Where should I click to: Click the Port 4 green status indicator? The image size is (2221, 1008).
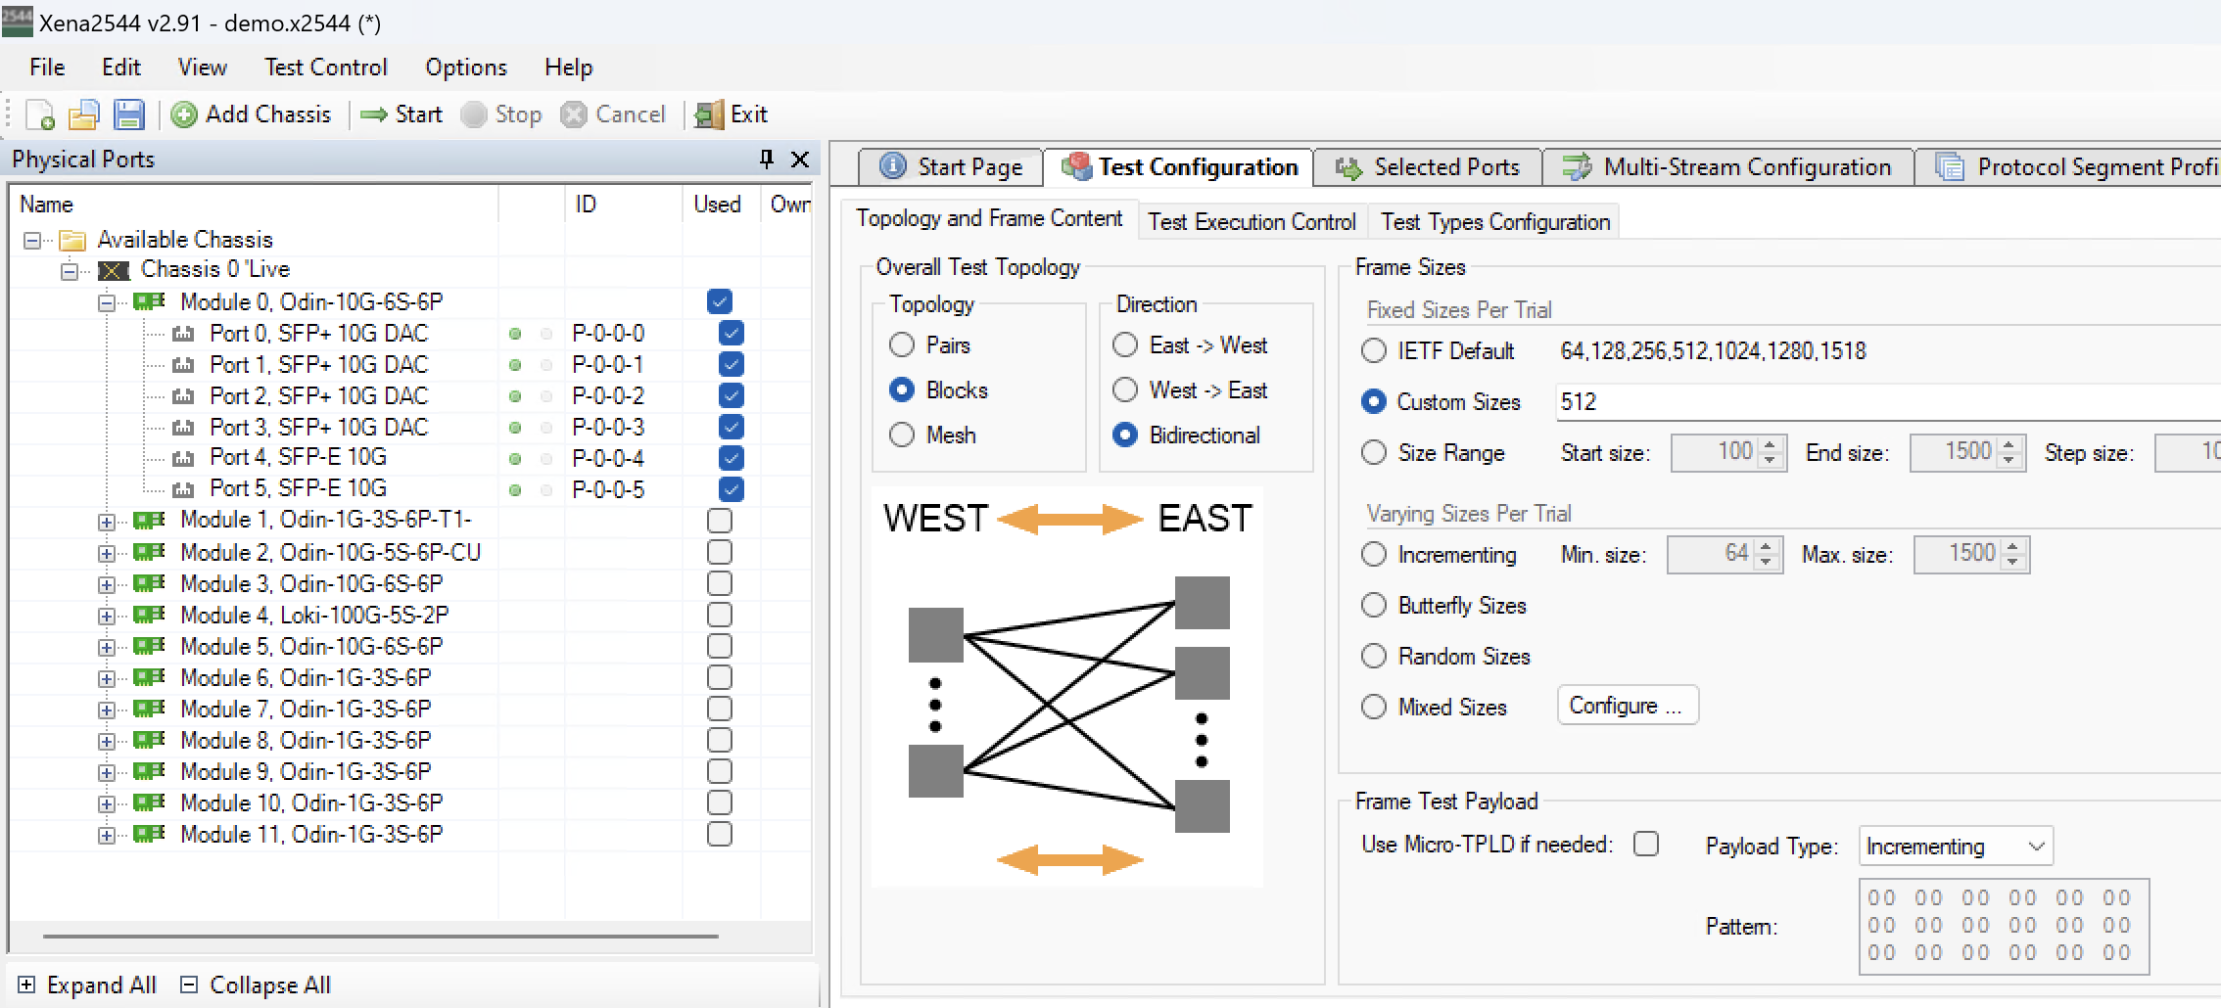click(x=515, y=459)
